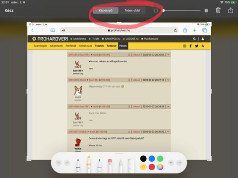The image size is (238, 178).
Task: Open the Tesztek menu item
Action: coord(99,46)
